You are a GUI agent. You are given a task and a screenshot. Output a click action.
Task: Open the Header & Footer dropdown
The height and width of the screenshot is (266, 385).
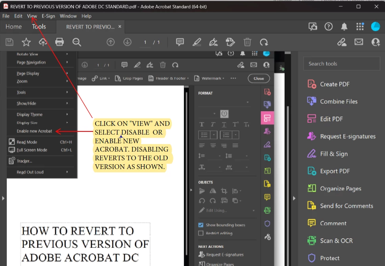[x=169, y=78]
